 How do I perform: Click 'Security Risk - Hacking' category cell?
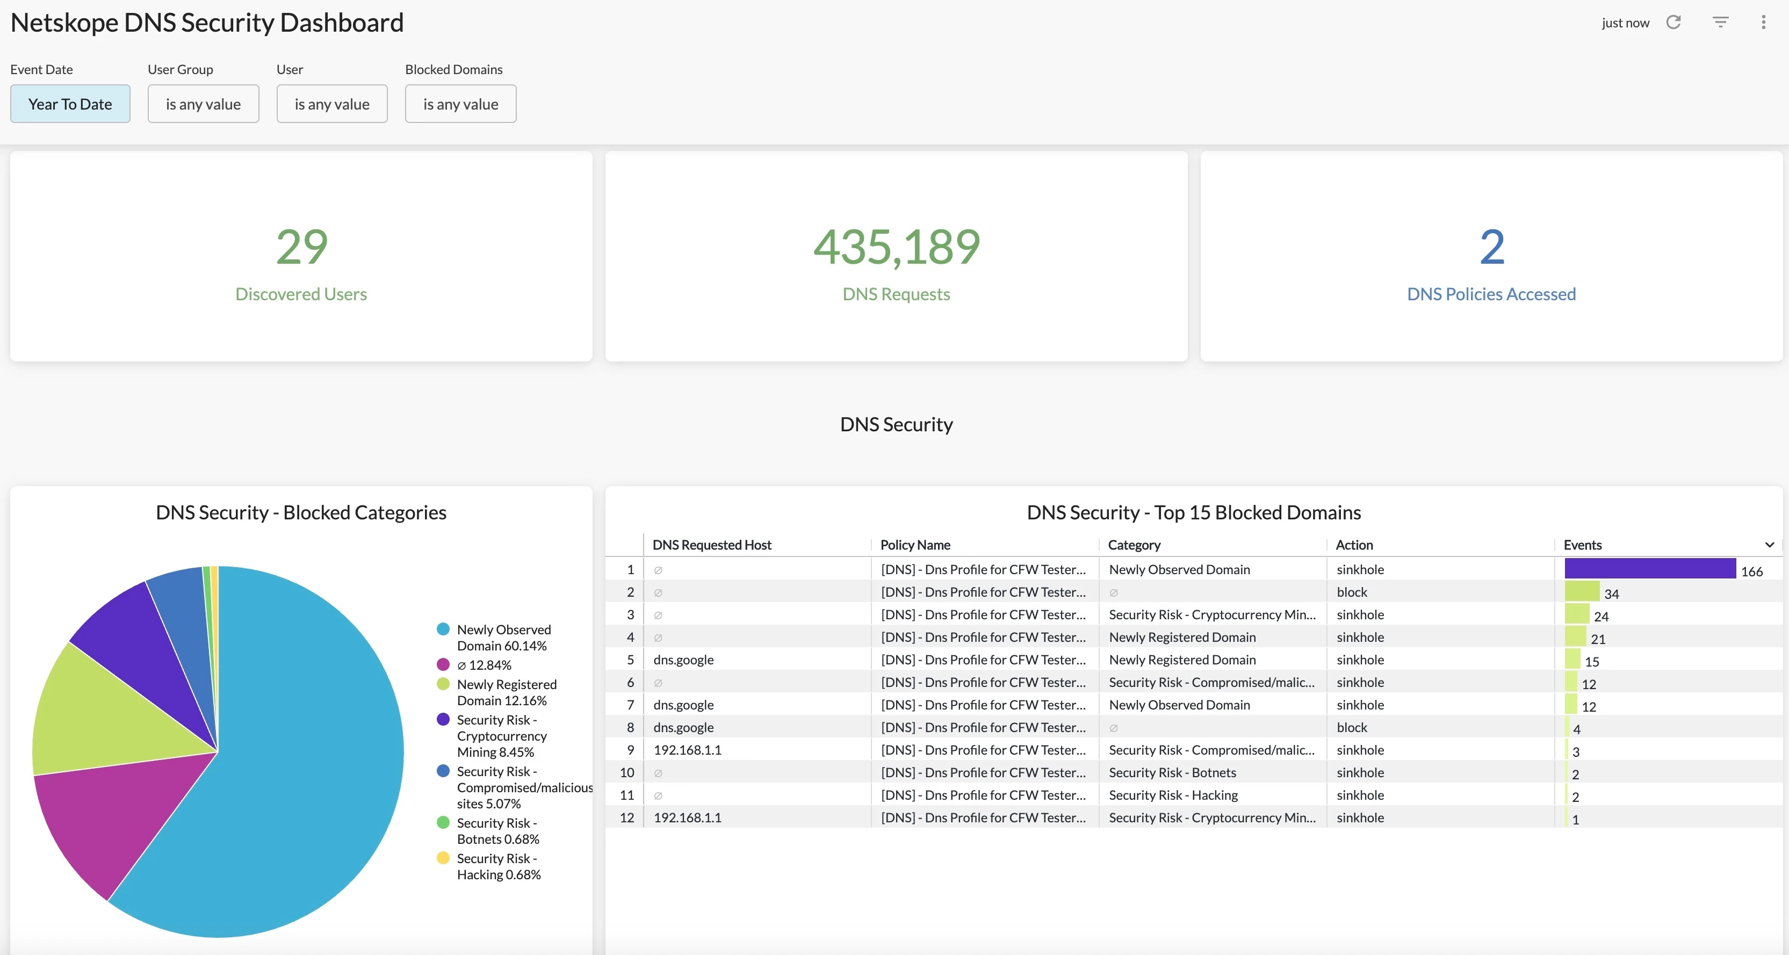[x=1173, y=795]
